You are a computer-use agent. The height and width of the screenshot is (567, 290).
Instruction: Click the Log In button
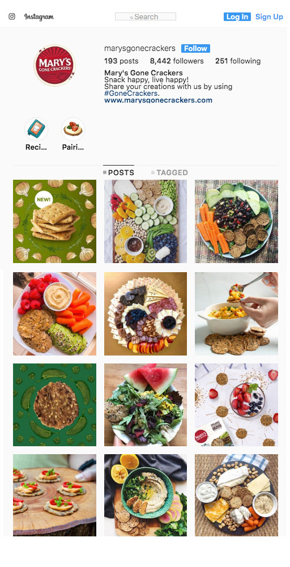click(237, 16)
